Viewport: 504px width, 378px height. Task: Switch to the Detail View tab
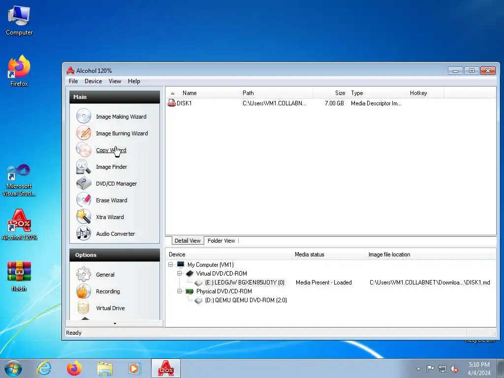point(188,241)
